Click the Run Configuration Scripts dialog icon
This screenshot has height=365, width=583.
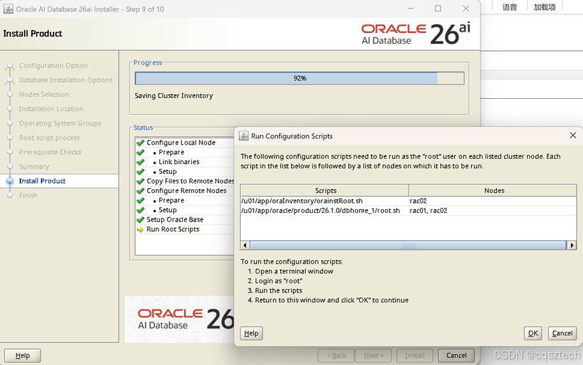tap(243, 136)
